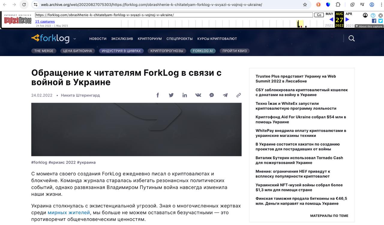The image size is (384, 225).
Task: Select ПРОЙТИ КВИЗ tag pill
Action: pyautogui.click(x=235, y=51)
